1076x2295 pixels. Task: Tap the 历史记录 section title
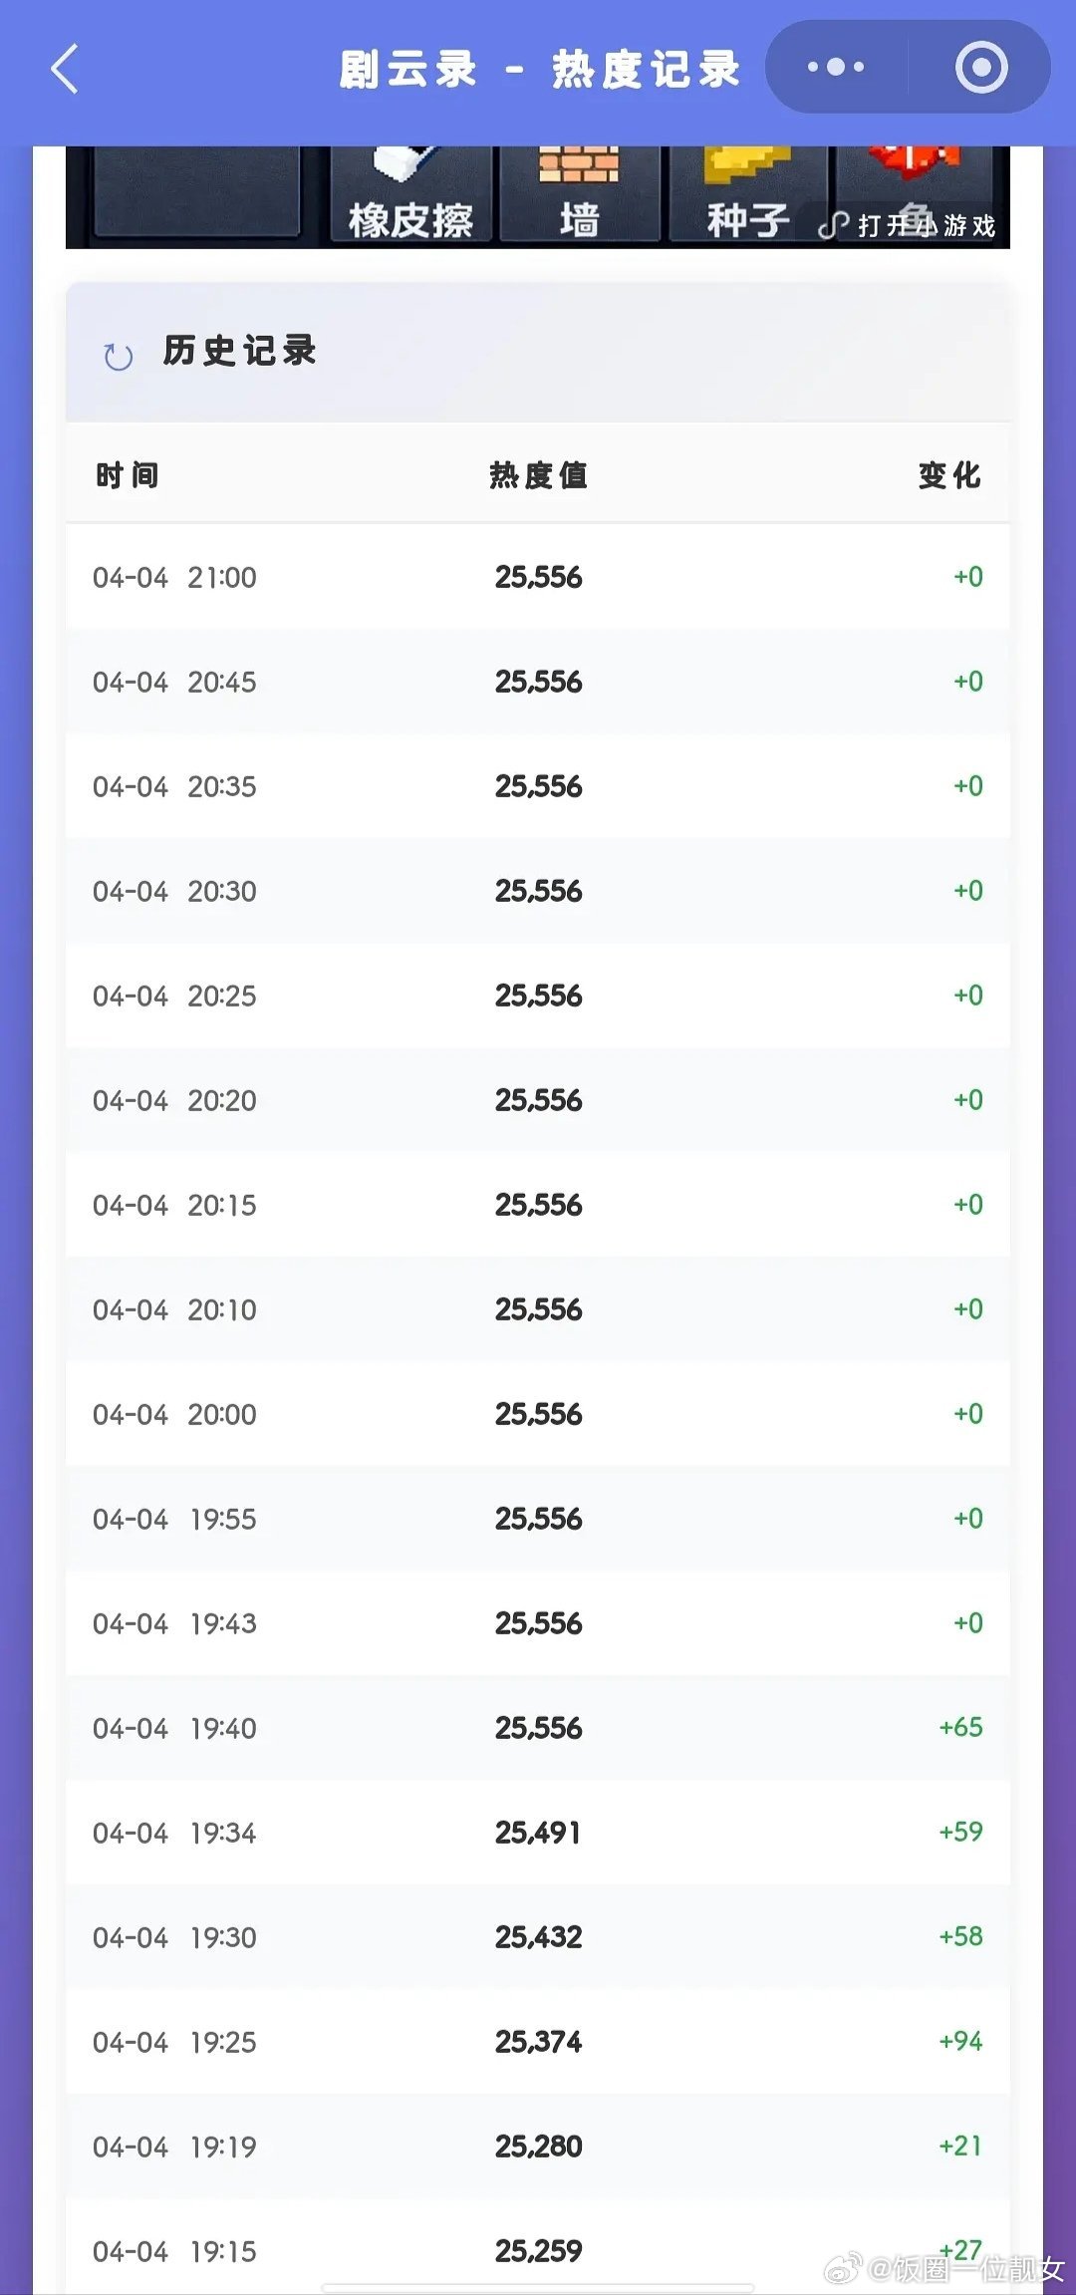[x=240, y=351]
